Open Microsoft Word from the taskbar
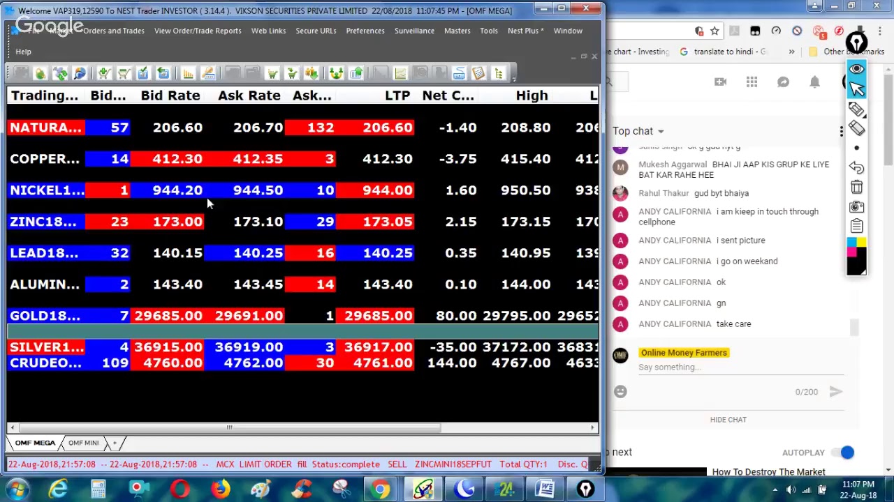The width and height of the screenshot is (894, 502). click(x=545, y=489)
